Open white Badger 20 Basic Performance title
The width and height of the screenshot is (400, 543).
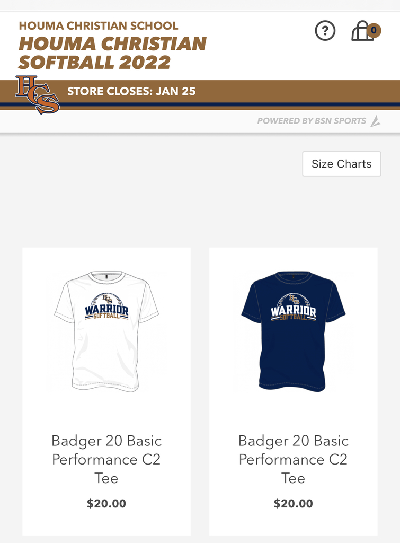coord(106,459)
